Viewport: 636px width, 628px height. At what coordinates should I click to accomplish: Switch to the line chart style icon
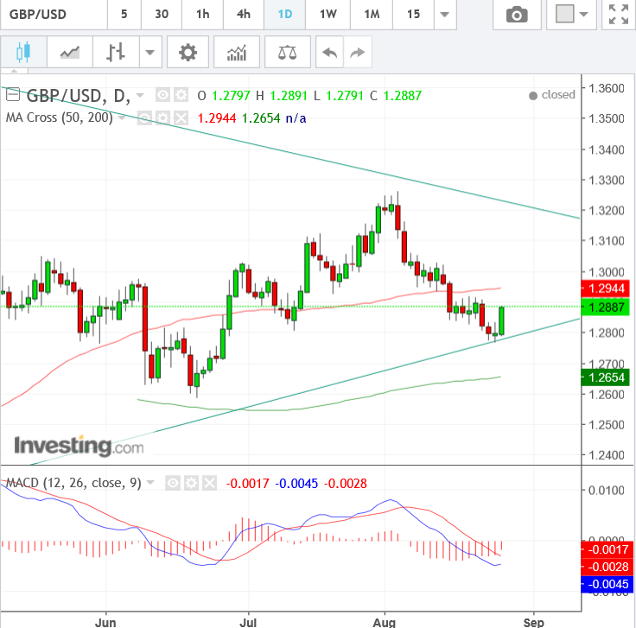[x=69, y=53]
